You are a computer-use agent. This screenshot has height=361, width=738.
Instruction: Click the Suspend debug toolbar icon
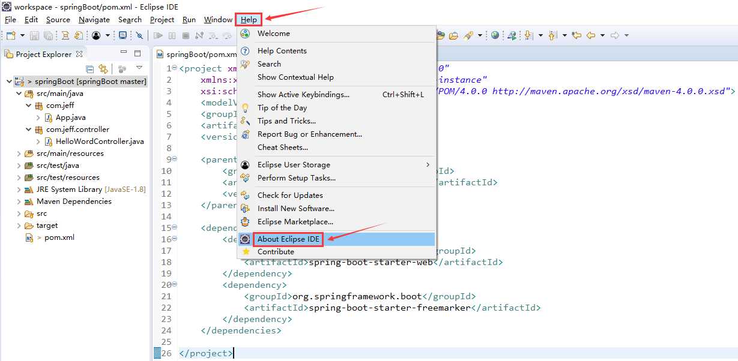[172, 35]
